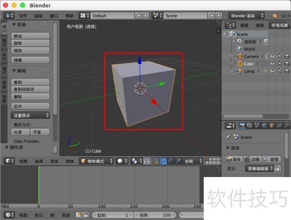Click the Lamp data sun icon in outliner
The width and height of the screenshot is (291, 220).
(265, 71)
